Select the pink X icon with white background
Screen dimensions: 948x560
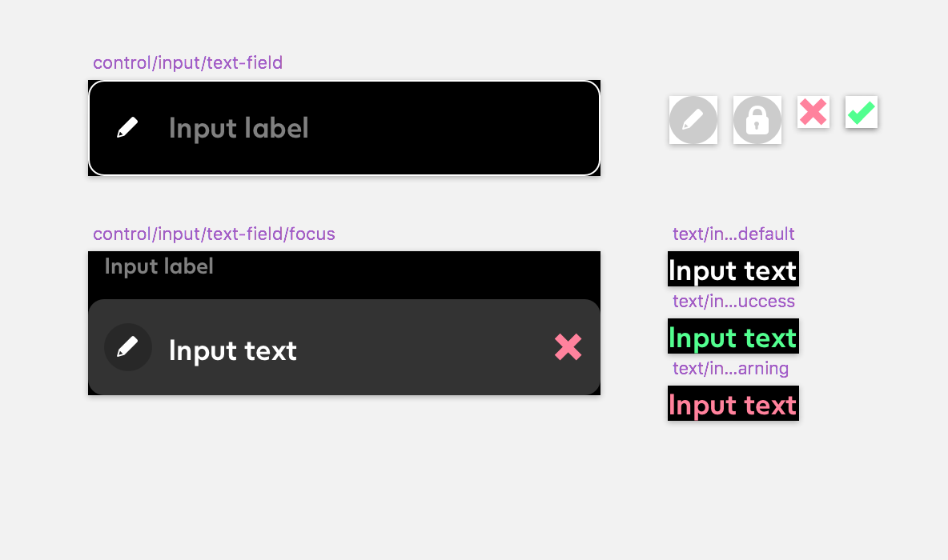click(813, 112)
